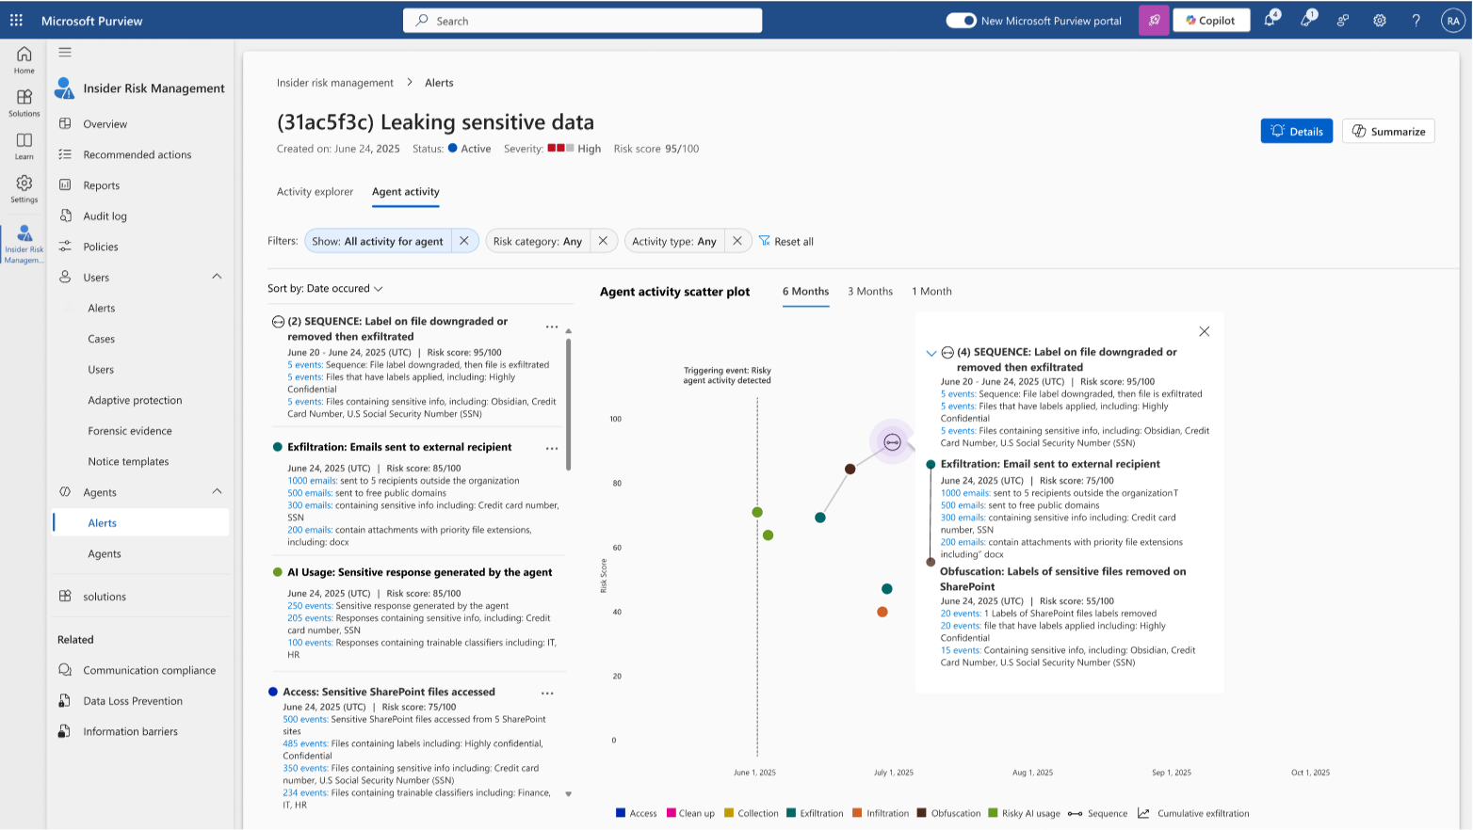Open the Activity type filter dropdown
This screenshot has width=1473, height=830.
pyautogui.click(x=674, y=242)
